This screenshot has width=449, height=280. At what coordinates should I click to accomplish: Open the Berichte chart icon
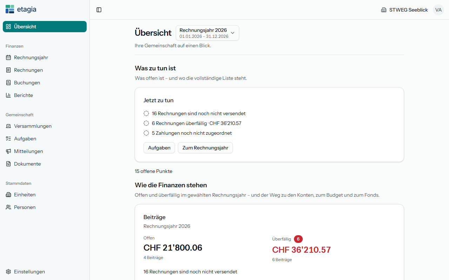(x=8, y=95)
